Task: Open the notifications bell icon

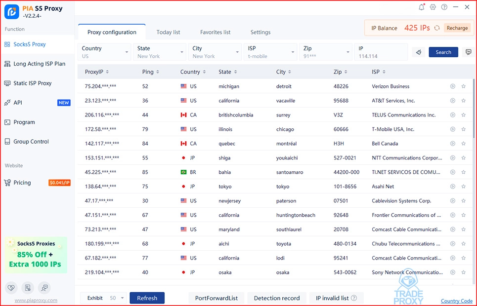Action: click(x=422, y=7)
